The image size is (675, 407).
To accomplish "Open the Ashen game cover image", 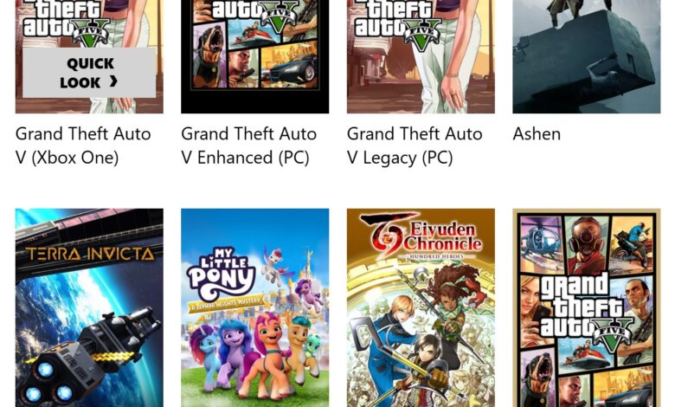I will pyautogui.click(x=587, y=56).
